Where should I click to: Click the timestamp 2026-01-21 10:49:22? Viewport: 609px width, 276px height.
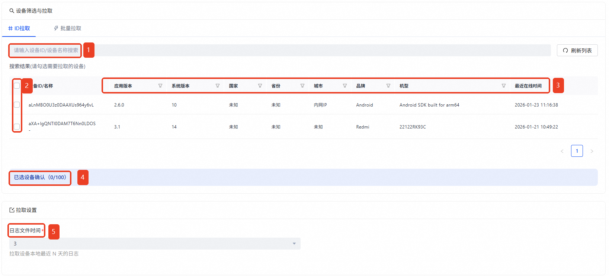point(536,127)
